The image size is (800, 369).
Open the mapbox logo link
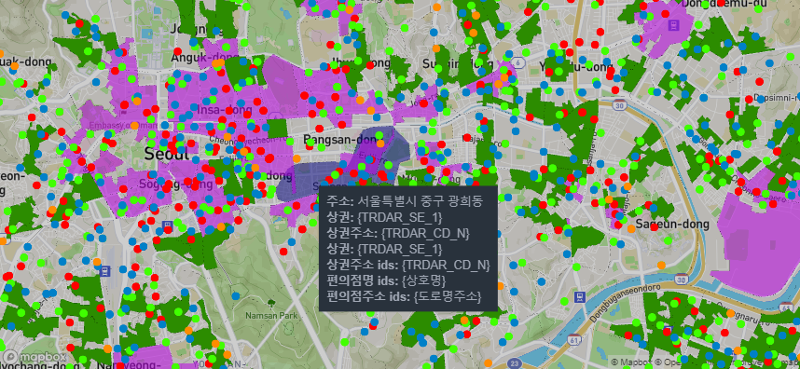[34, 357]
